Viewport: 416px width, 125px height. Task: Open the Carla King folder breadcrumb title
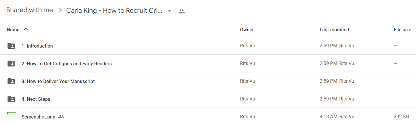click(x=114, y=11)
